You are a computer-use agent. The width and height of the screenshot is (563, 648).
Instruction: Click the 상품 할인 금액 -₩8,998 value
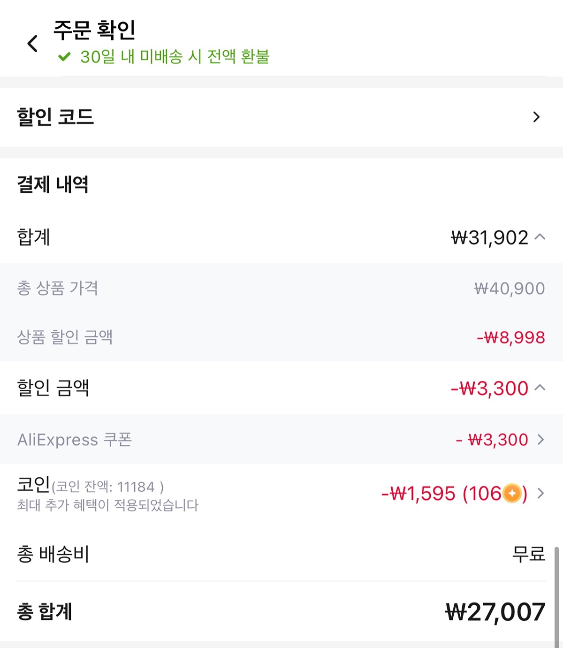click(x=511, y=337)
